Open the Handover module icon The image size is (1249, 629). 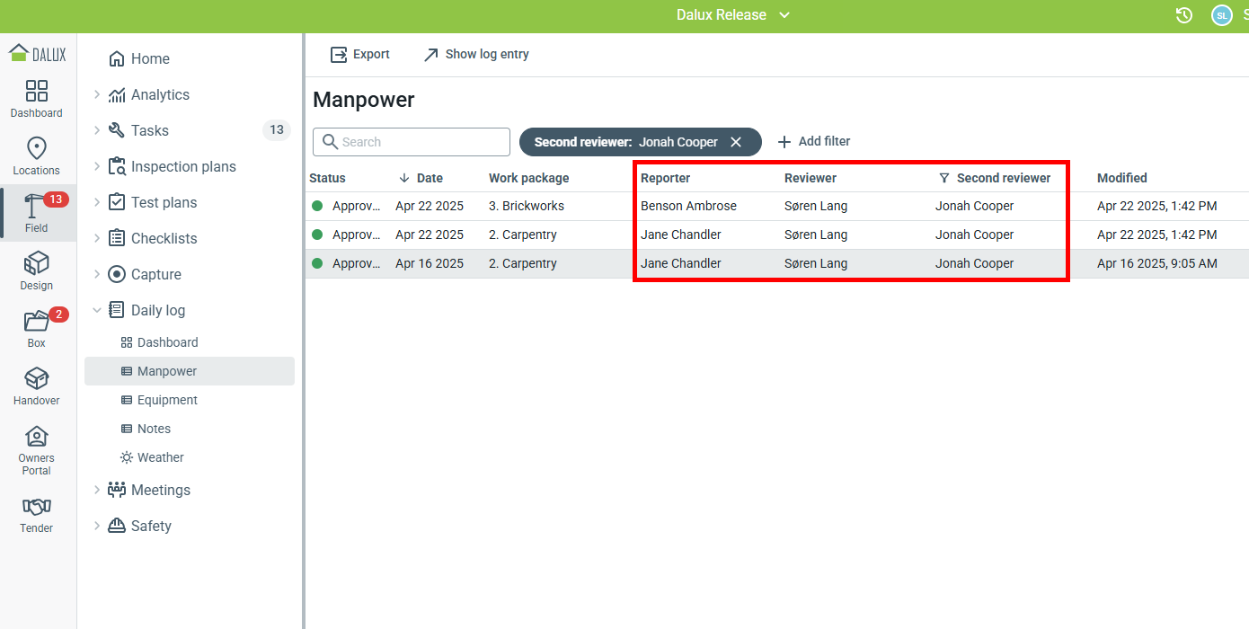(37, 379)
